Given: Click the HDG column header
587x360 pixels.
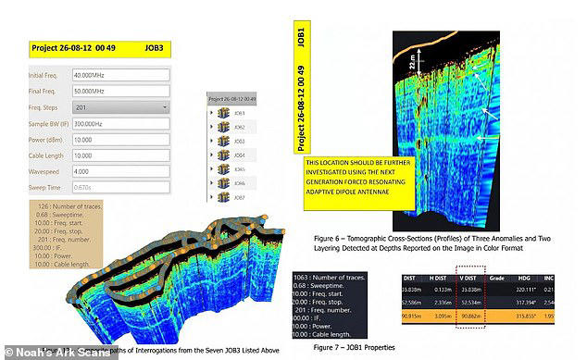Looking at the screenshot, I should (x=524, y=278).
